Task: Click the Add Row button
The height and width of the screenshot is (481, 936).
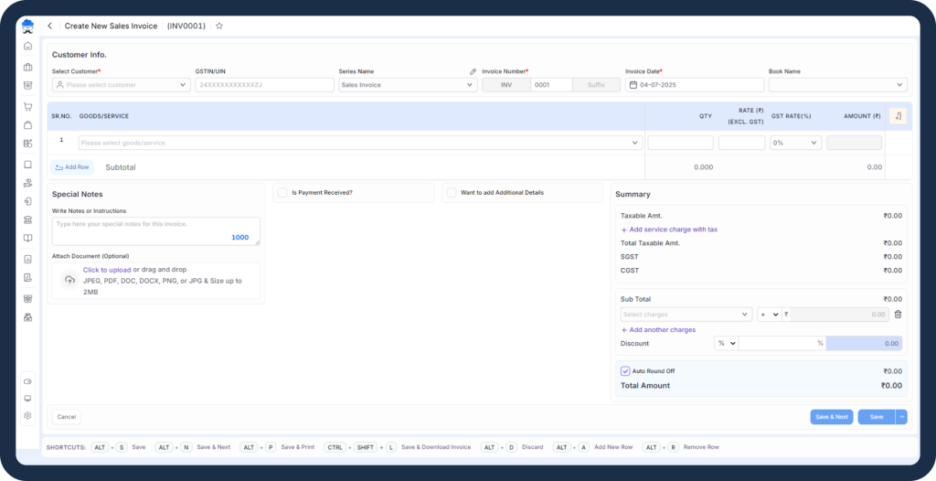Action: [x=72, y=167]
